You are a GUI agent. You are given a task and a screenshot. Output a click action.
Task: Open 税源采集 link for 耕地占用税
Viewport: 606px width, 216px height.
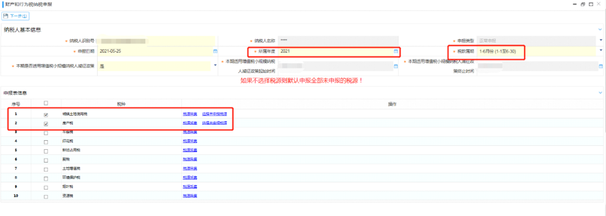tap(190, 150)
